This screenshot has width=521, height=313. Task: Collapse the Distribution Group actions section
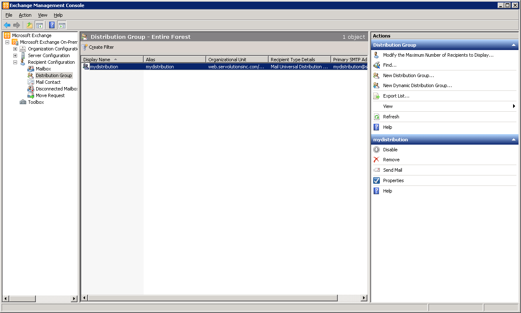(514, 45)
